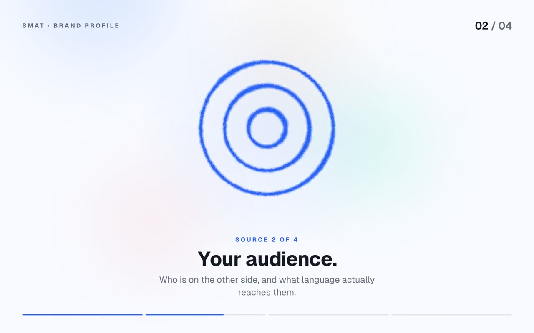The width and height of the screenshot is (534, 333).
Task: Jump to the third progress bar segment
Action: 328,315
